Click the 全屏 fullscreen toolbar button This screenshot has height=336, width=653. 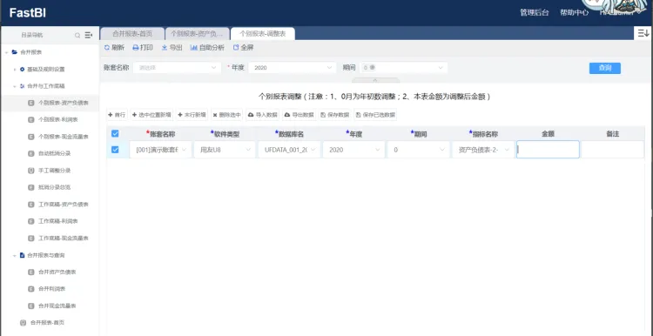(x=243, y=48)
